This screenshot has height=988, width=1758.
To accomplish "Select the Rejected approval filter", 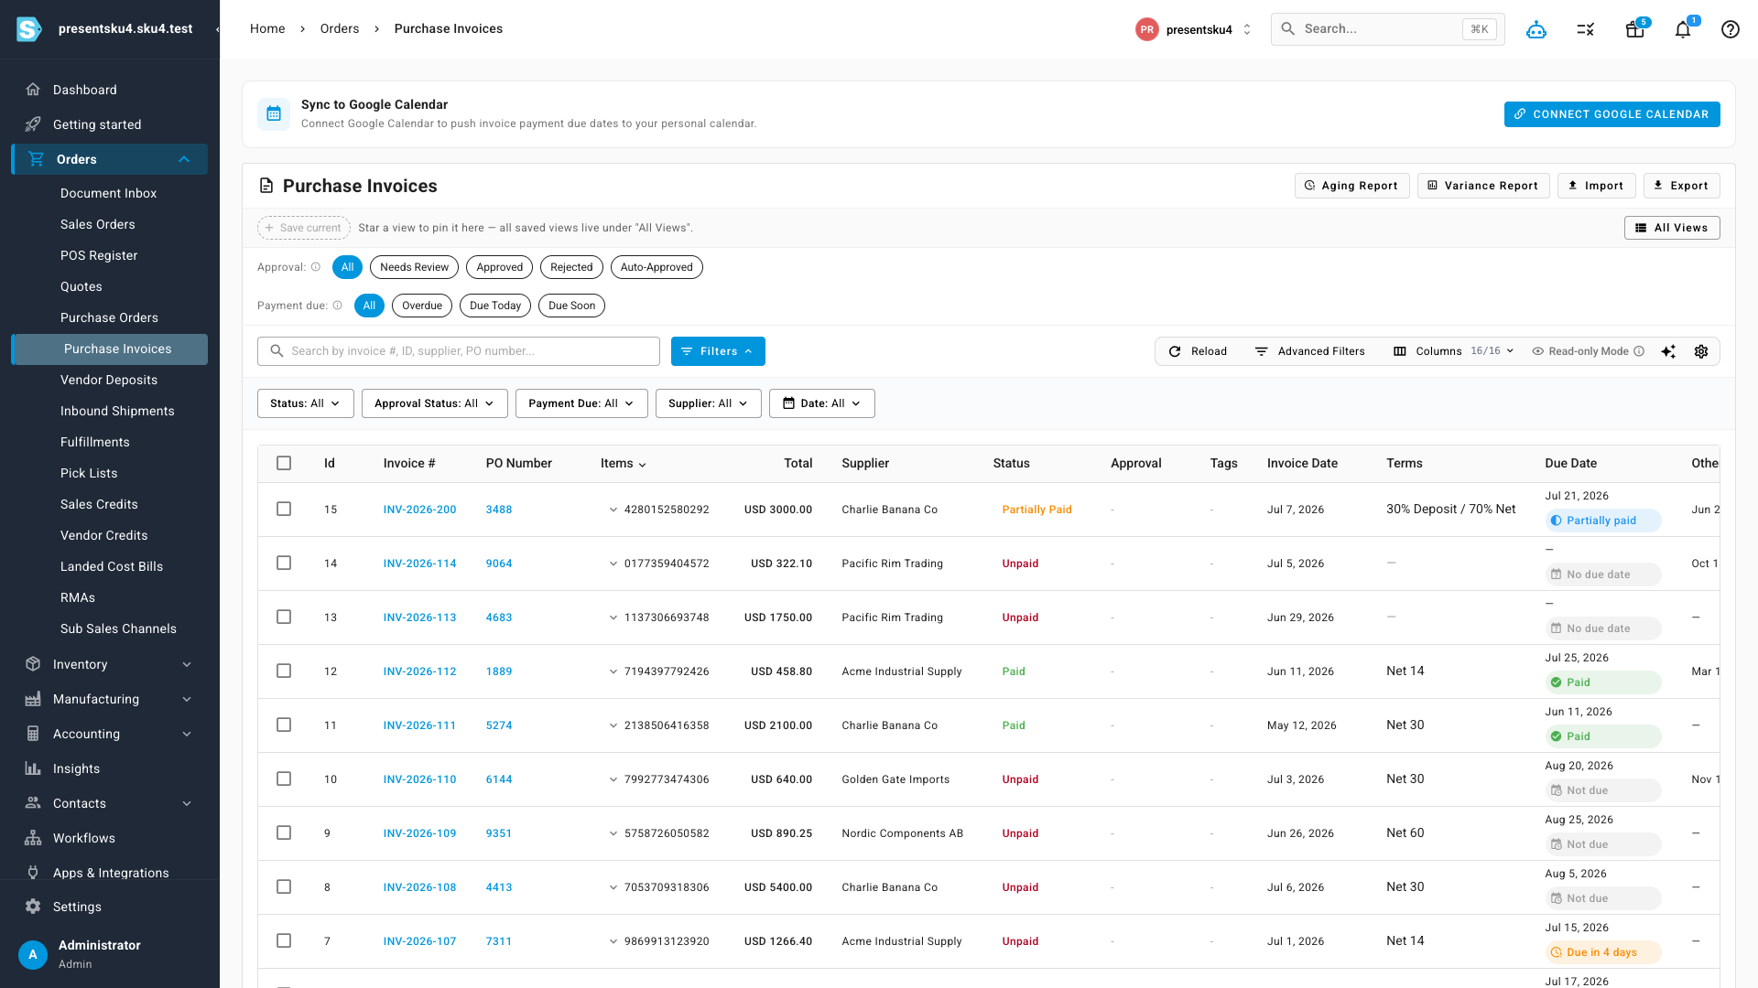I will point(571,267).
